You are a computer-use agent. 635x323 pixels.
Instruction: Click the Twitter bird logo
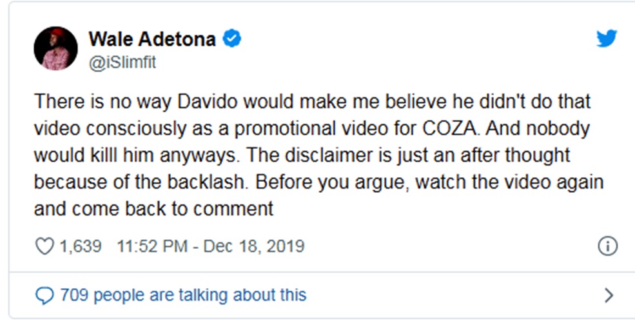(x=607, y=39)
